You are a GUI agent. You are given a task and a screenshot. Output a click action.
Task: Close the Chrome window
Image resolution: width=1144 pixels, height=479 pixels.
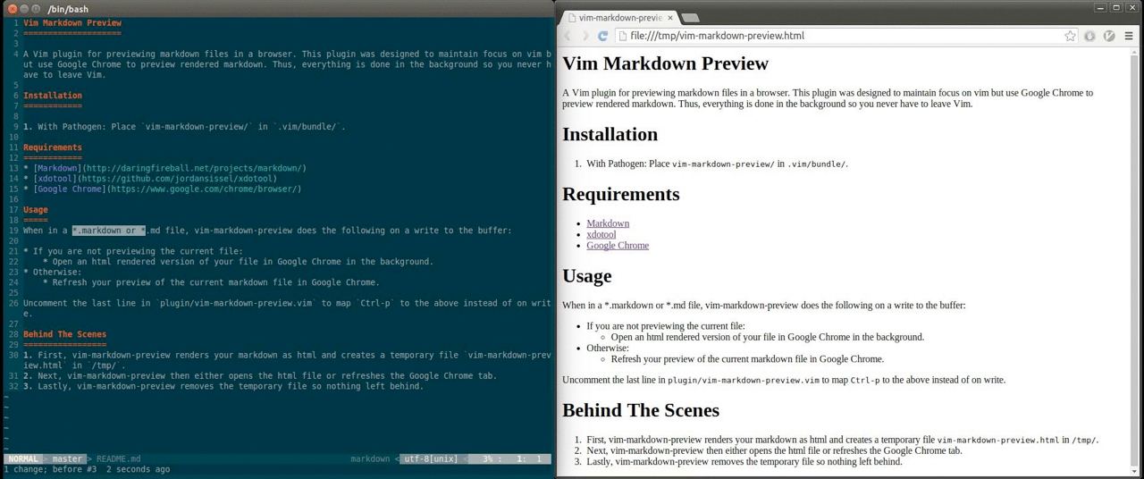1131,7
